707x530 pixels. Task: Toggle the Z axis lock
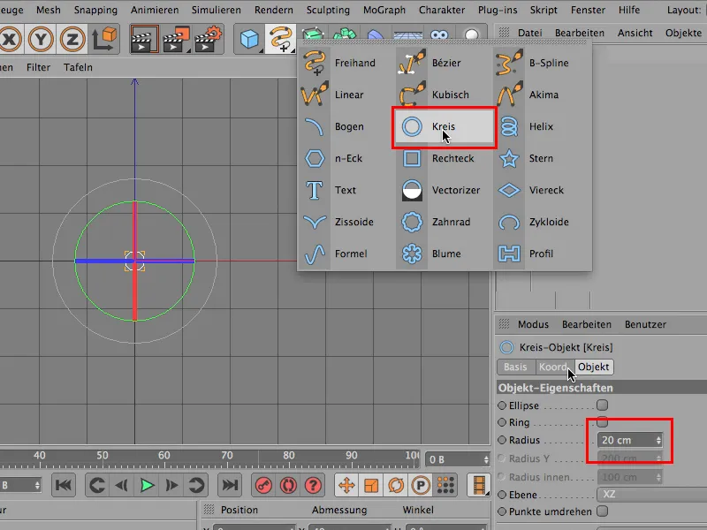[72, 39]
